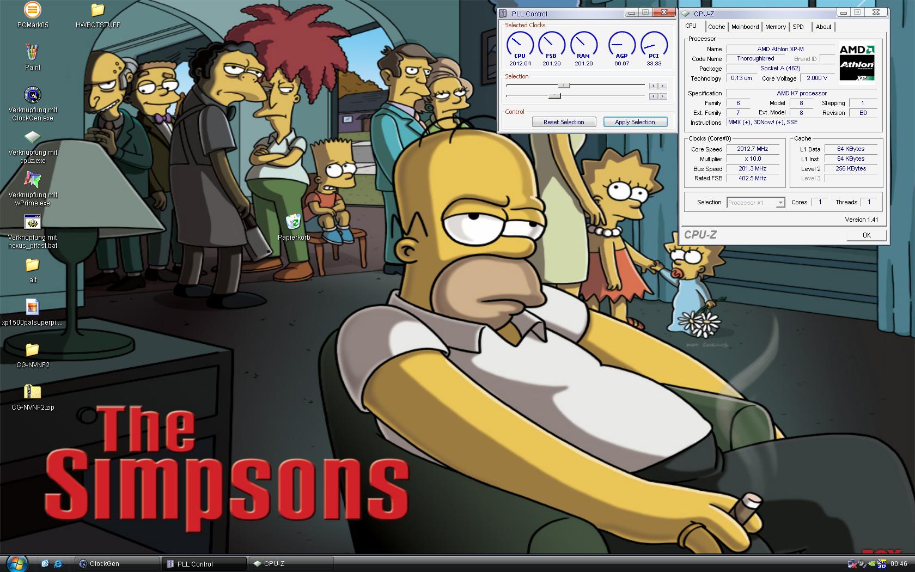Click the FSB clock gauge in PLL Control
Screen dimensions: 915x572
pos(552,45)
